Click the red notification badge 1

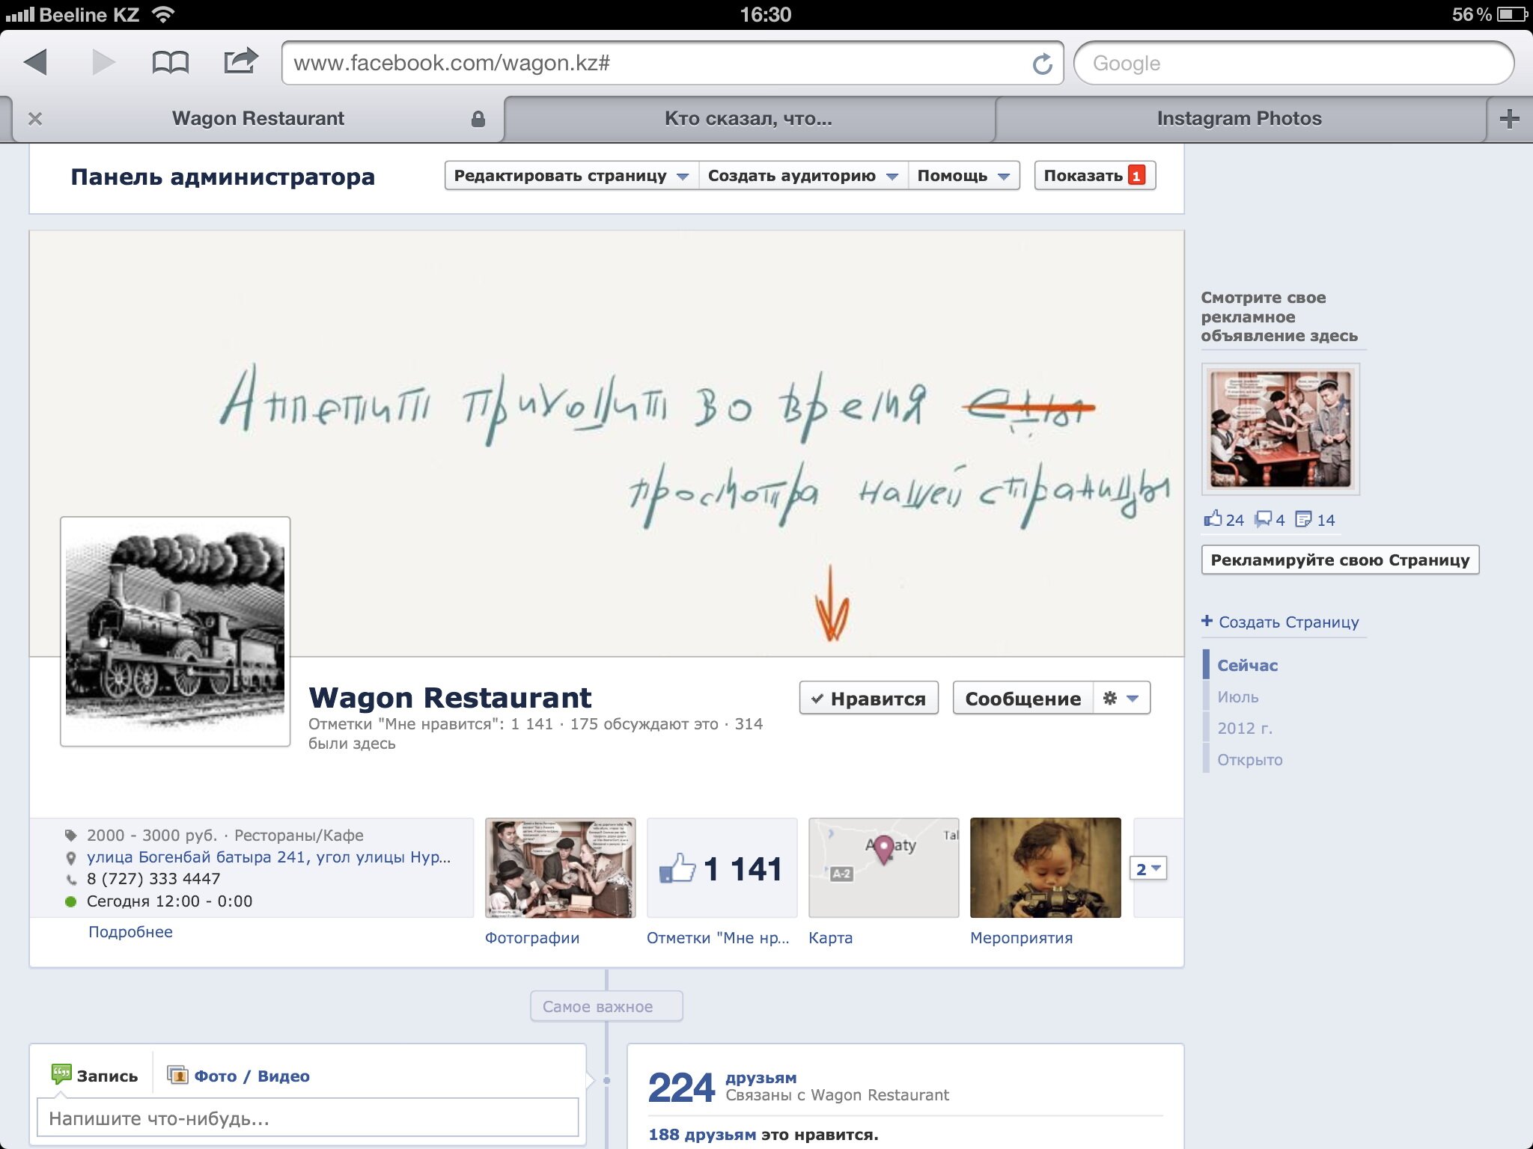(x=1136, y=176)
